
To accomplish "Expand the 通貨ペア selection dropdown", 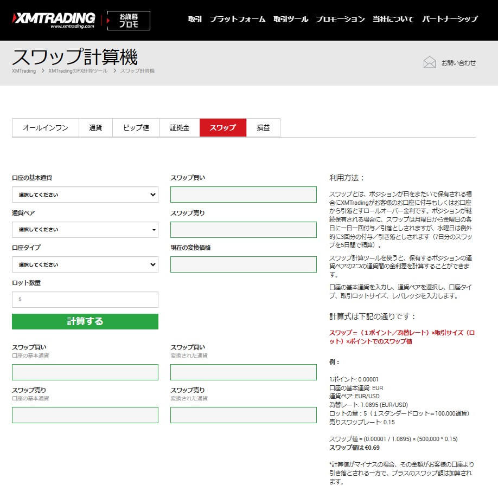I will click(x=85, y=229).
